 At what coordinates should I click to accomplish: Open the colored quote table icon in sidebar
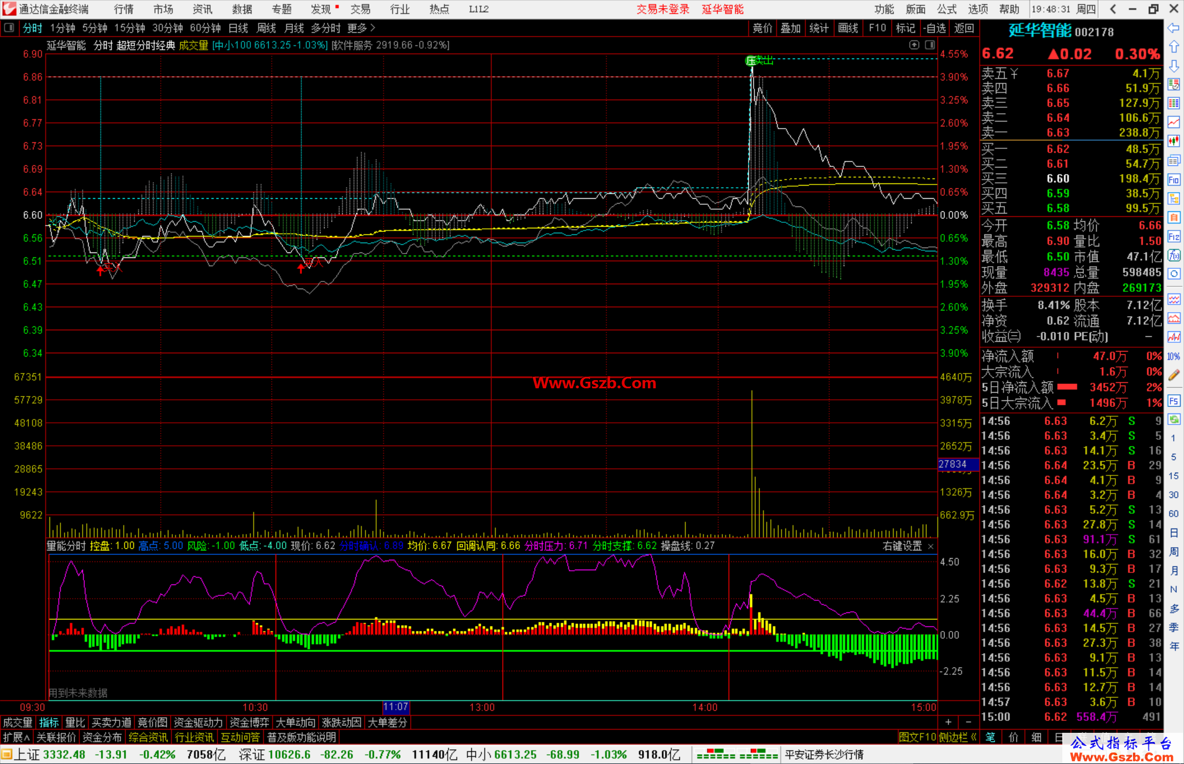[x=1174, y=104]
